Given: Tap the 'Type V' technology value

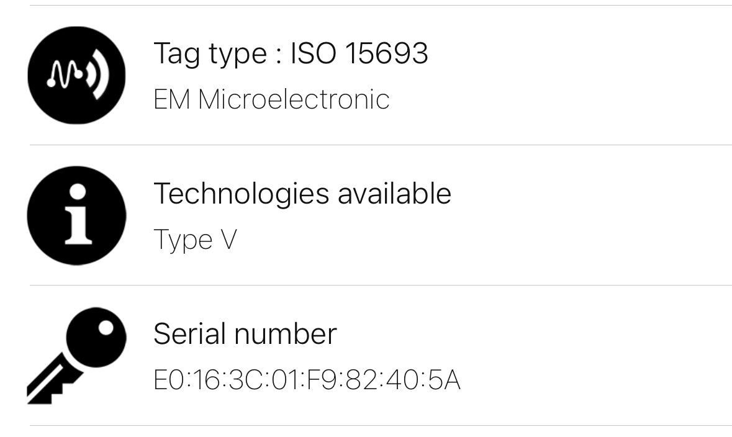Looking at the screenshot, I should tap(195, 240).
